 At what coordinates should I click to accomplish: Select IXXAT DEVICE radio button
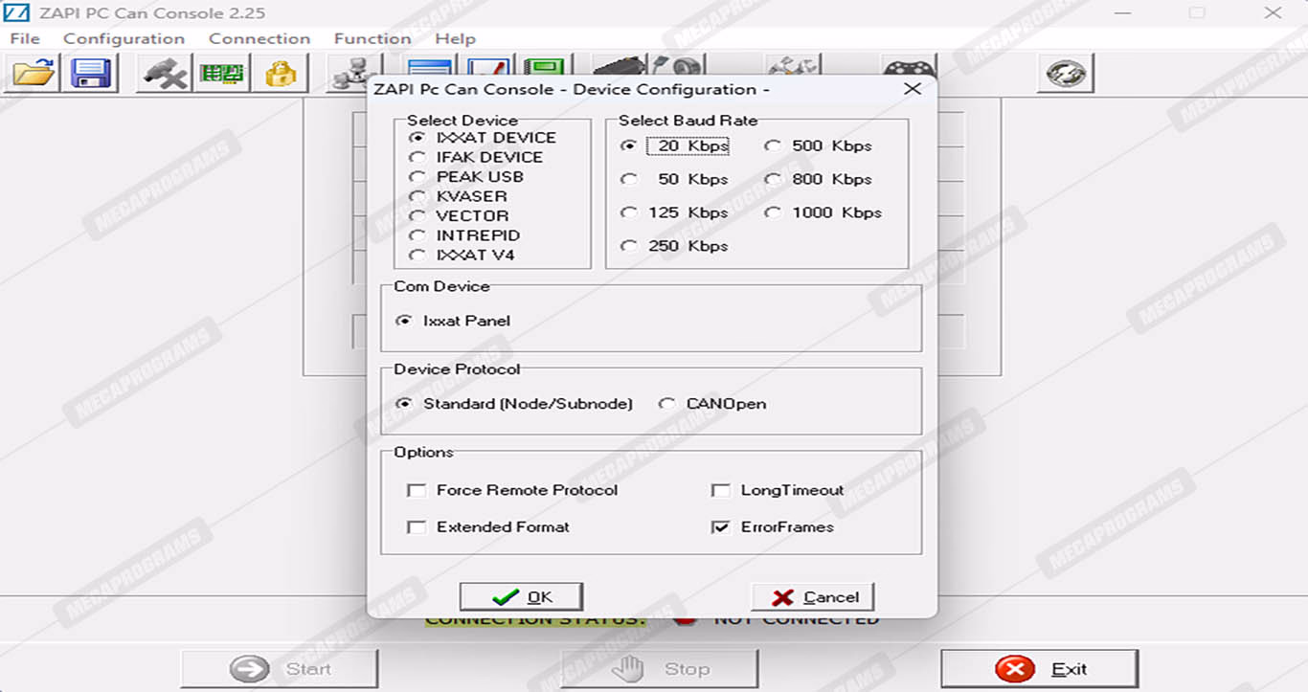(484, 137)
